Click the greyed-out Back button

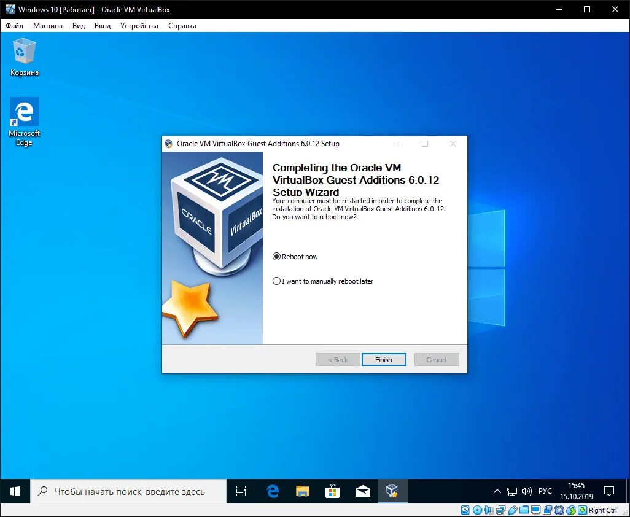338,360
